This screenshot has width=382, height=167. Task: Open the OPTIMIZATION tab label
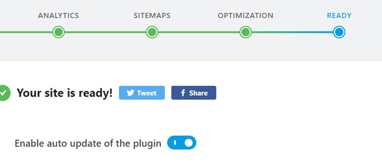click(x=245, y=15)
